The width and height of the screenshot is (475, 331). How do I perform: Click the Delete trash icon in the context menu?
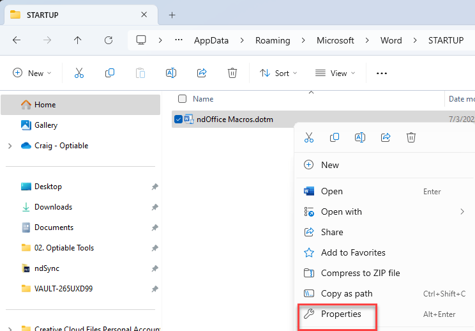(x=411, y=137)
